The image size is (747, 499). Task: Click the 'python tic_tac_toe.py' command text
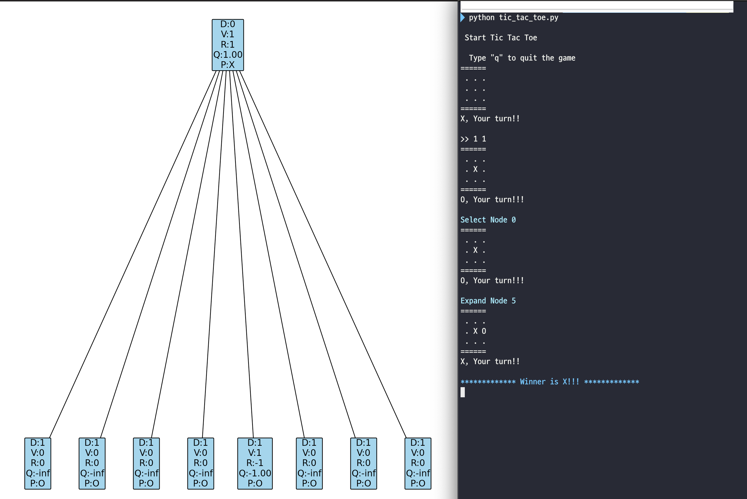[x=514, y=18]
